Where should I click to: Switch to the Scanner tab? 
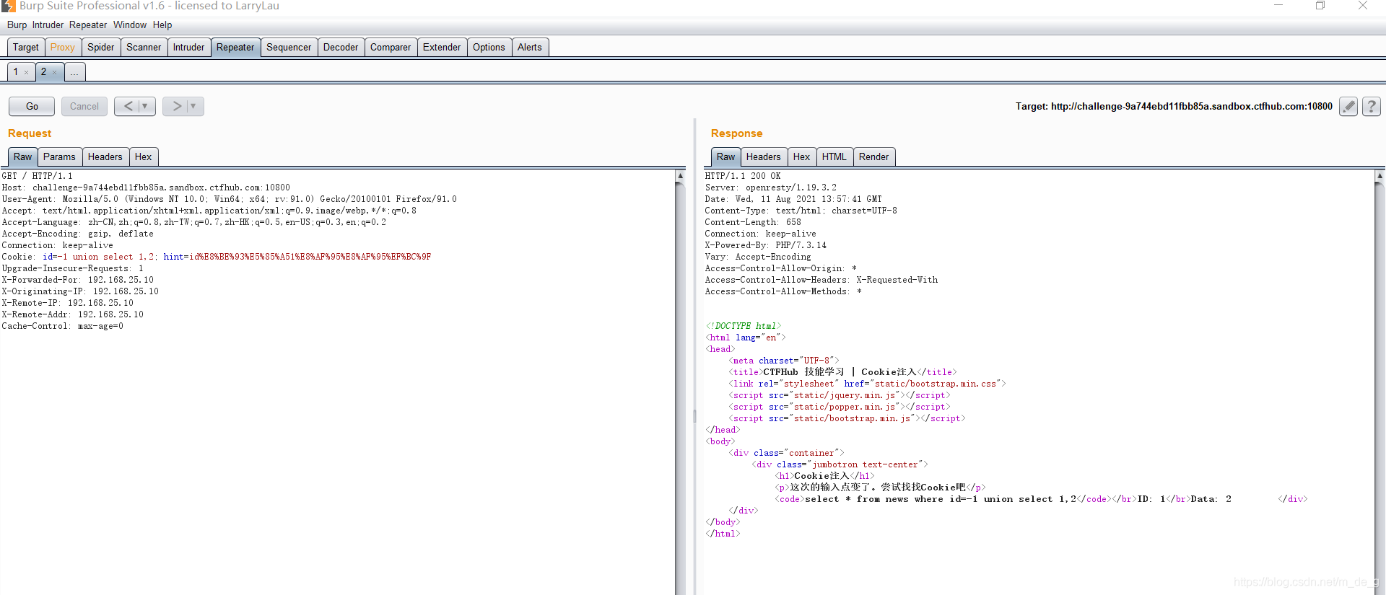(144, 47)
